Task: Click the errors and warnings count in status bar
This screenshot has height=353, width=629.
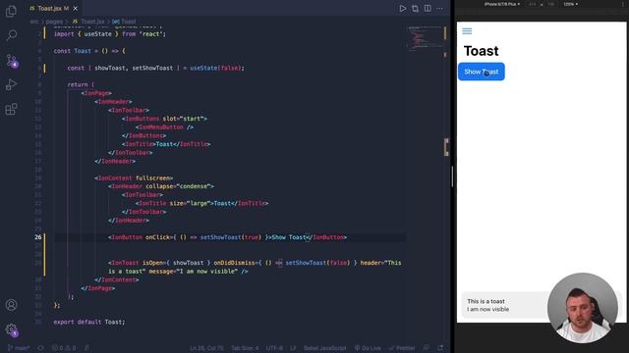Action: pos(64,348)
